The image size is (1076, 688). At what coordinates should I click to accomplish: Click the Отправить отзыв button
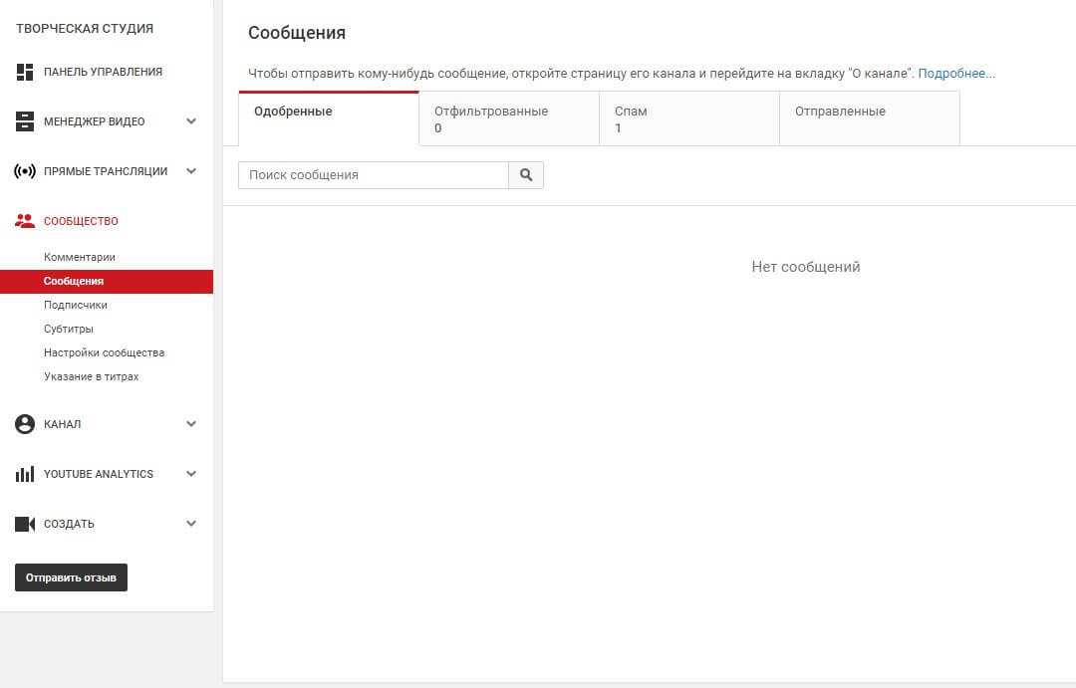(x=72, y=577)
